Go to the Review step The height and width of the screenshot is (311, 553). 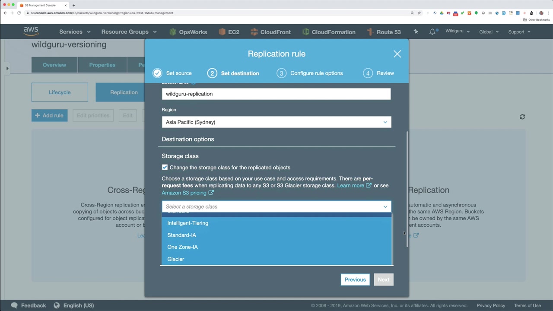pos(378,73)
